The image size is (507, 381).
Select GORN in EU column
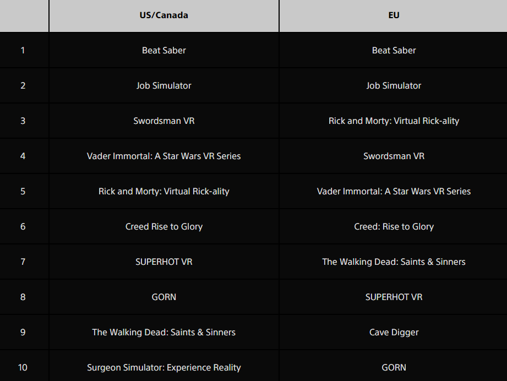(394, 367)
